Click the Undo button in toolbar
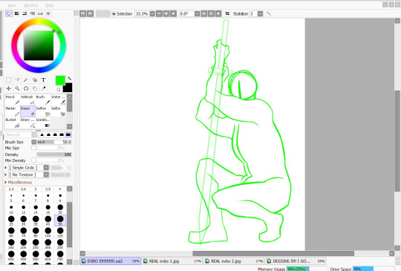The width and height of the screenshot is (401, 271). [83, 13]
